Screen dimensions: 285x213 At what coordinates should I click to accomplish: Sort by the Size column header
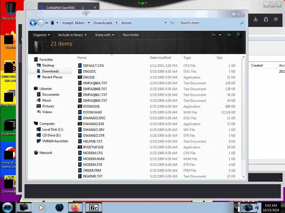[219, 58]
